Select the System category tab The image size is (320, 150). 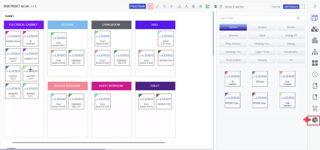tap(233, 27)
